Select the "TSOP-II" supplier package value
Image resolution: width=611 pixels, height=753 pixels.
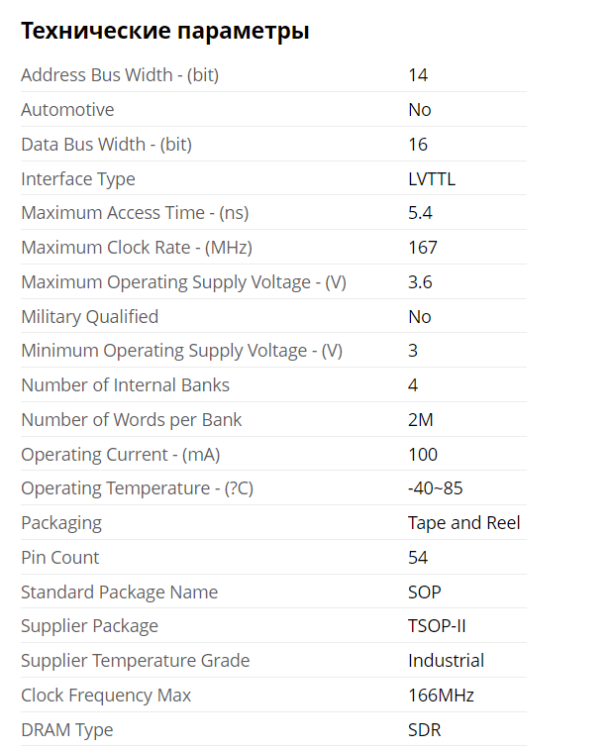click(x=437, y=626)
